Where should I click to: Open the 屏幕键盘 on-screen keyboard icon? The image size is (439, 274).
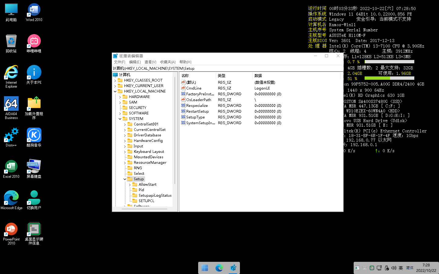[34, 169]
